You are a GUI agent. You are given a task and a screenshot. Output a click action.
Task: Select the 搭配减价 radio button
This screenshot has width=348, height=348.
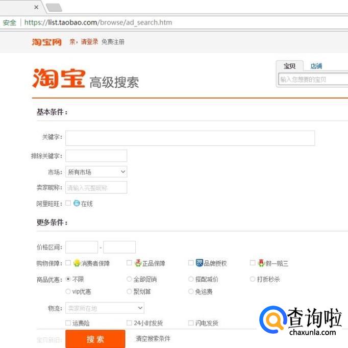(x=191, y=279)
